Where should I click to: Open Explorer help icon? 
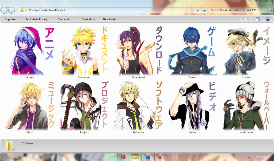click(x=268, y=19)
